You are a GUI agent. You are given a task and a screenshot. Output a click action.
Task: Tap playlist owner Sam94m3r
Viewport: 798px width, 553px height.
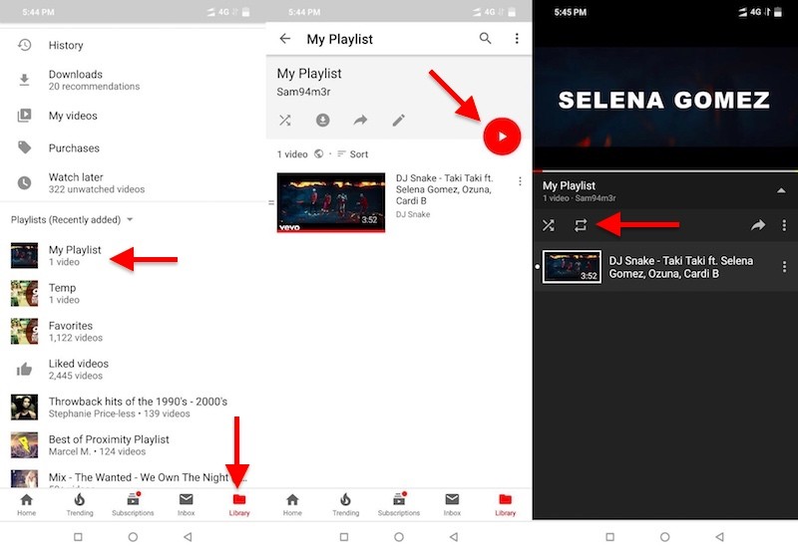(303, 92)
